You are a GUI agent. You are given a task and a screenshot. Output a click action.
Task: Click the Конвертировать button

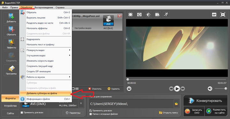tap(205, 101)
